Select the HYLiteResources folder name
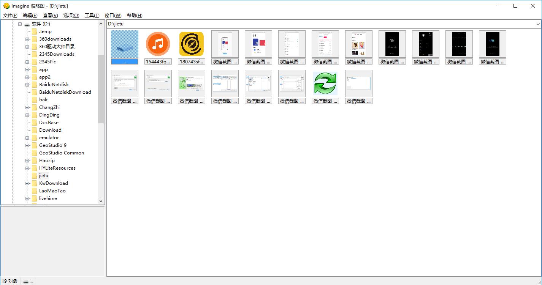 pos(57,168)
